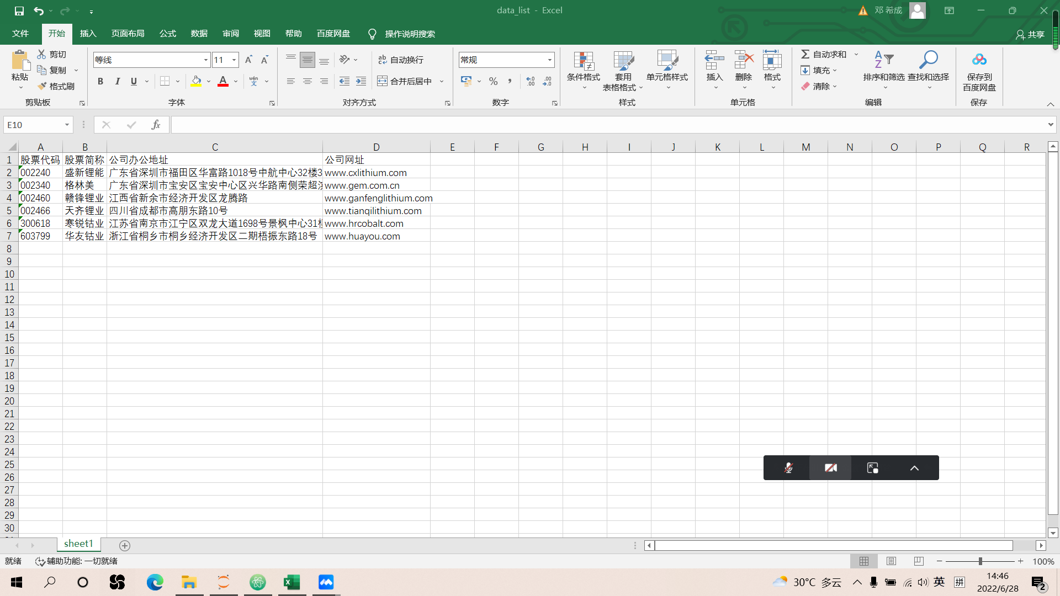Click the Format Painter brush icon
Screen dimensions: 1060x596
tap(42, 86)
